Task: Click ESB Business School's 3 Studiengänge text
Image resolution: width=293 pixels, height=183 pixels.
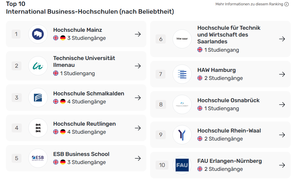Action: click(86, 162)
